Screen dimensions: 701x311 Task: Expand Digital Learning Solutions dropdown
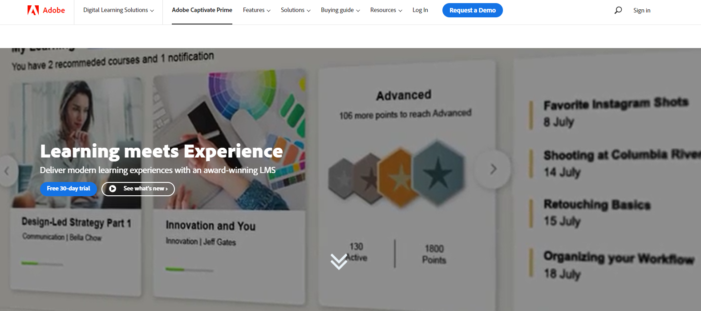[x=118, y=10]
